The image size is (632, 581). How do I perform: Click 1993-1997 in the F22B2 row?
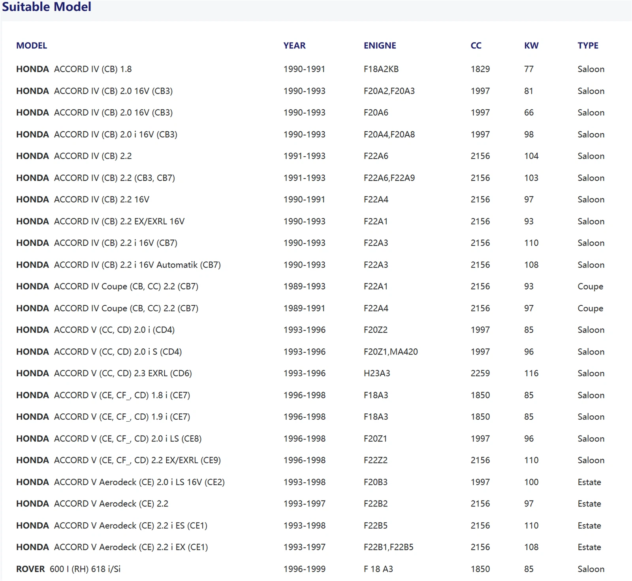[305, 504]
